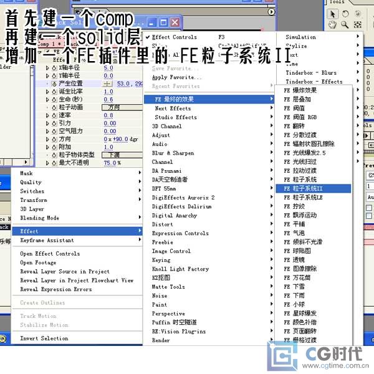
Task: Expand the 方向 property triangle
Action: [x=47, y=139]
